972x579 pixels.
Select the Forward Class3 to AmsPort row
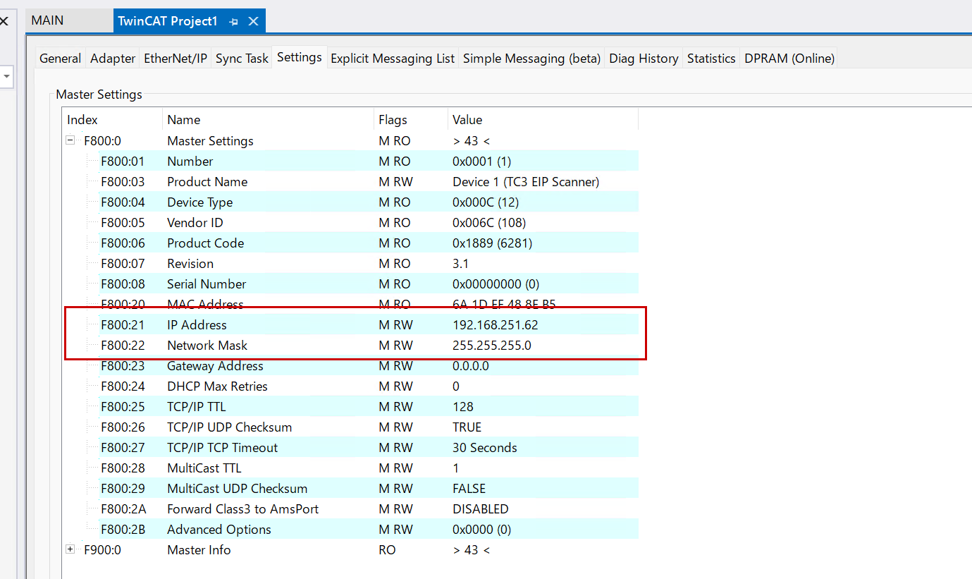click(242, 509)
